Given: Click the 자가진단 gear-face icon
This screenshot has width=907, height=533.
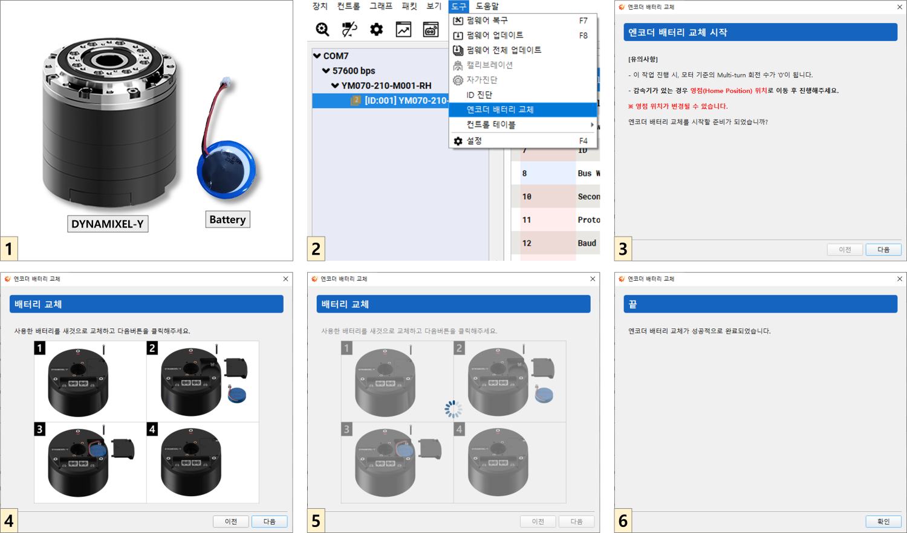Looking at the screenshot, I should coord(458,80).
